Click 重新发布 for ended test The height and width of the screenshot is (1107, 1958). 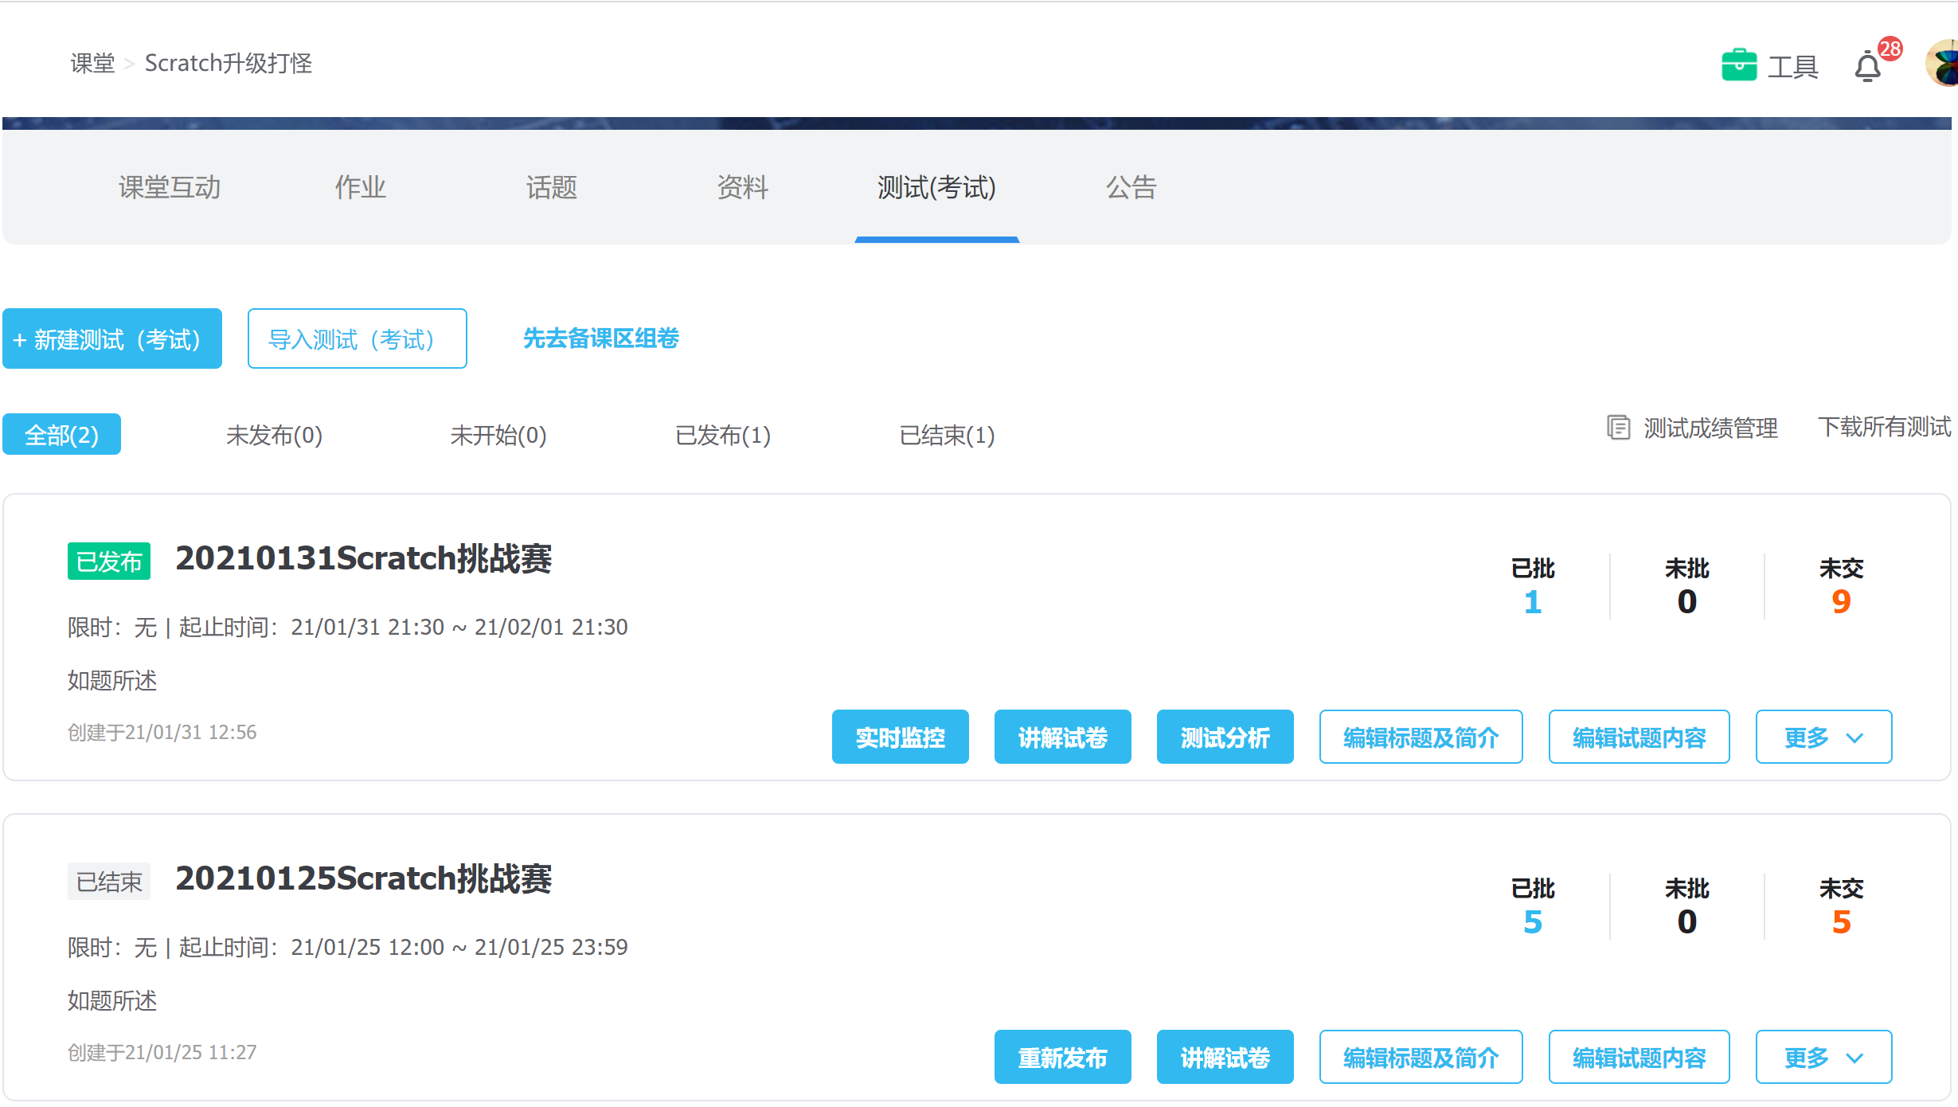coord(1062,1058)
